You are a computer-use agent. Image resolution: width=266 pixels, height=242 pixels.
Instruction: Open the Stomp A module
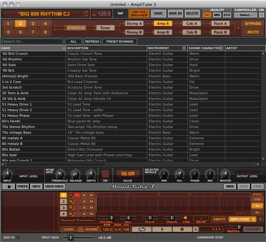point(134,24)
